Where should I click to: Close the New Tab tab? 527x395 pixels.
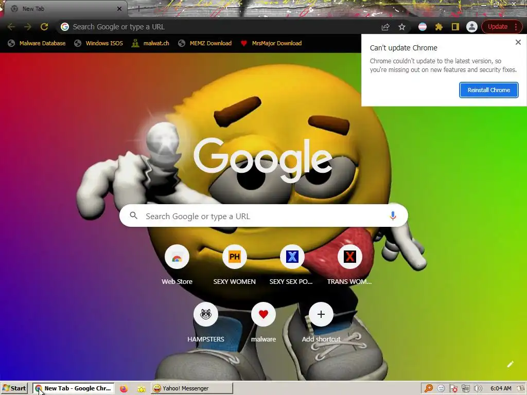point(119,9)
